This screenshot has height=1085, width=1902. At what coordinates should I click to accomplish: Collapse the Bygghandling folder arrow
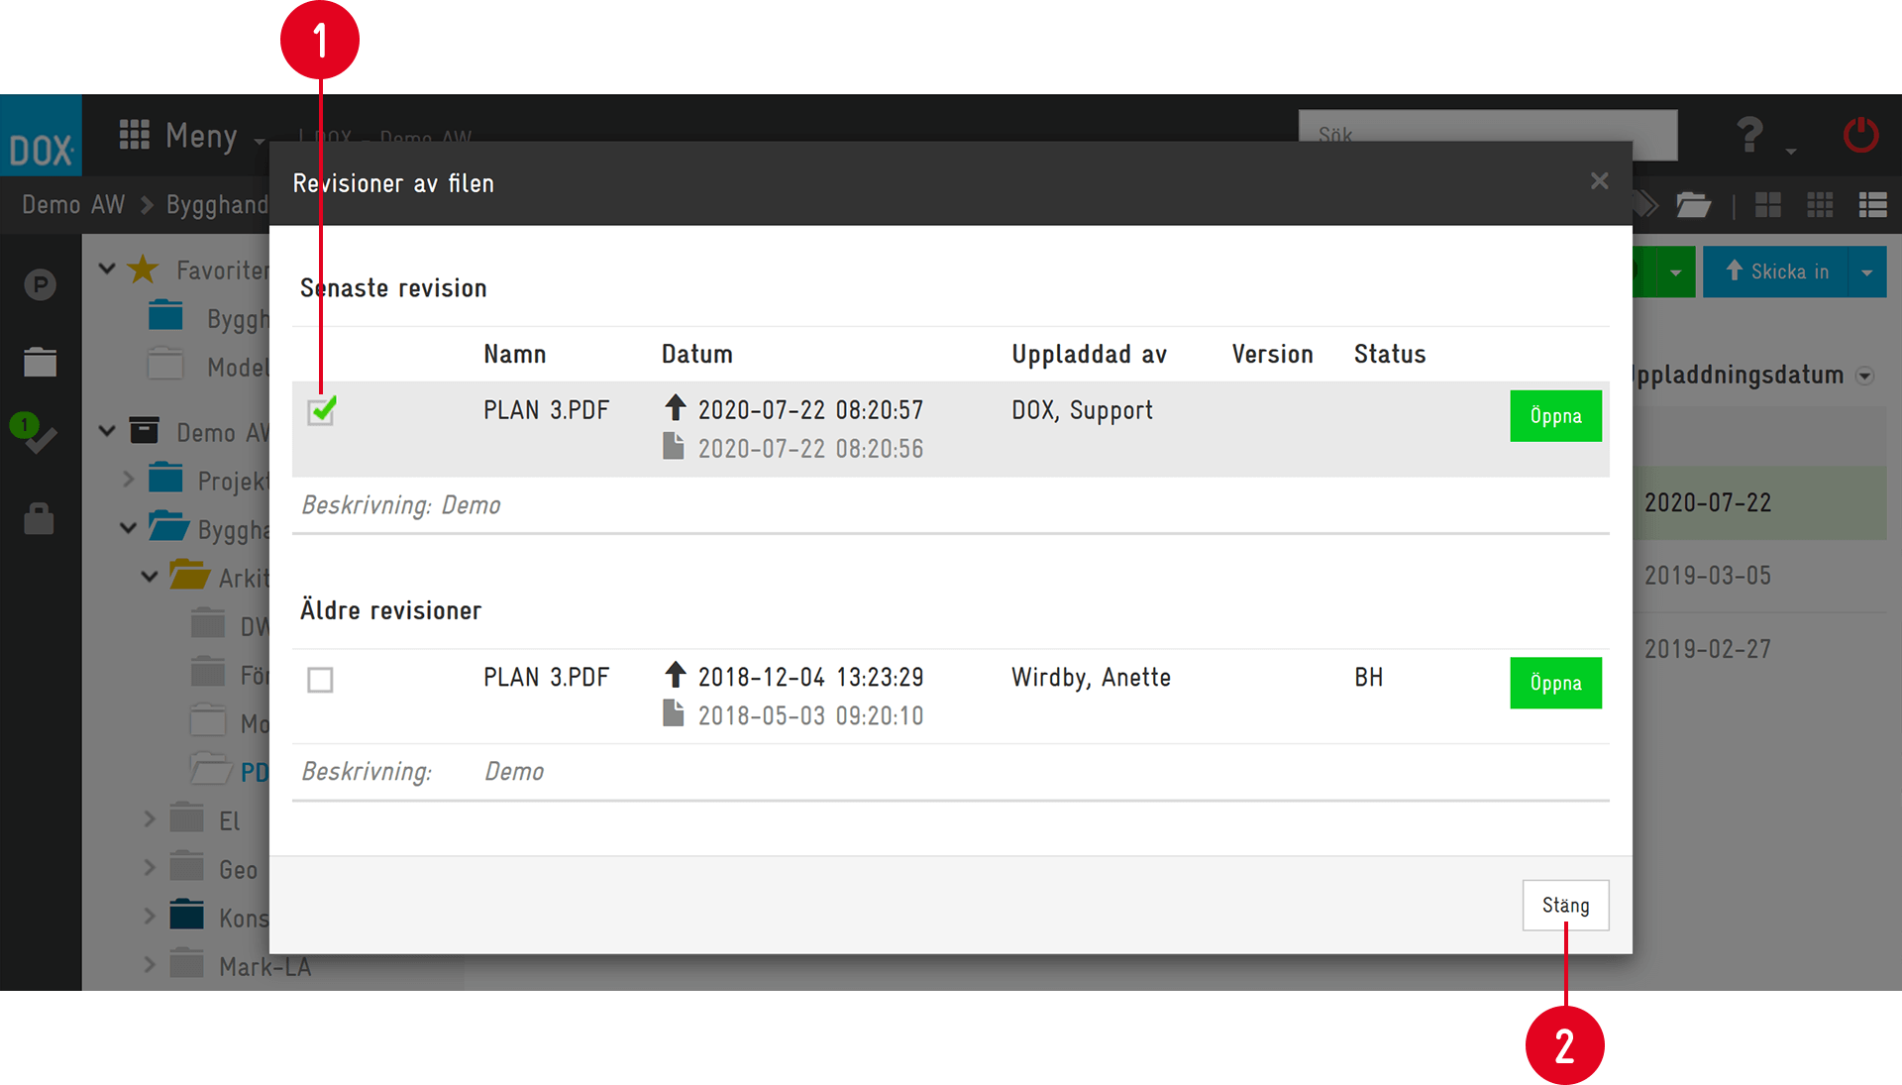coord(129,528)
